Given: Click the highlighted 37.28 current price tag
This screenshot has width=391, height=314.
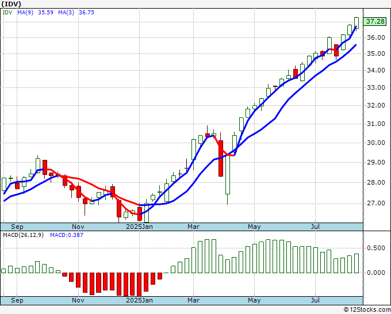Looking at the screenshot, I should 375,21.
